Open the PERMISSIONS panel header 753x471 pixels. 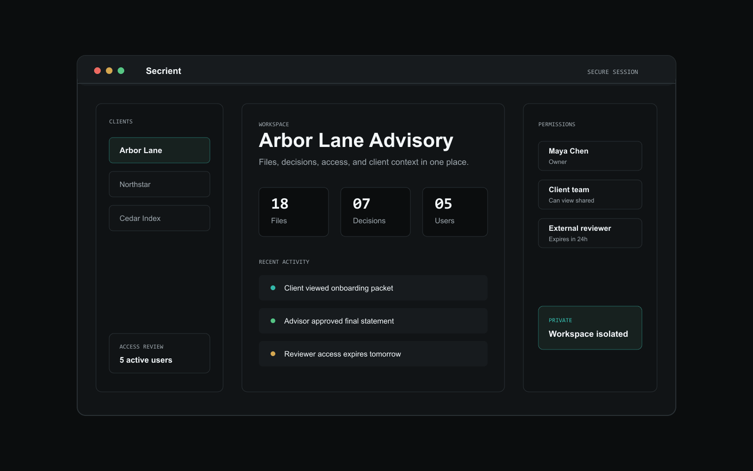[557, 124]
